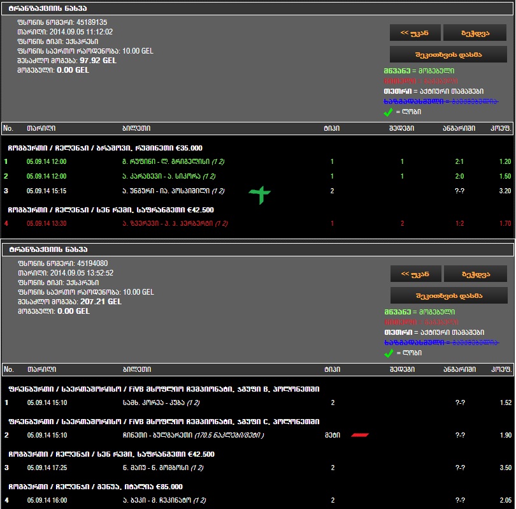516x509 pixels.
Task: Click possible winnings value 97.92 GEL
Action: coord(98,61)
